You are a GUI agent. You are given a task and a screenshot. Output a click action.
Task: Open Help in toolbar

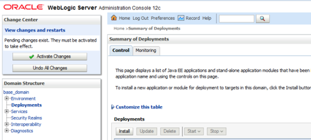(207, 18)
